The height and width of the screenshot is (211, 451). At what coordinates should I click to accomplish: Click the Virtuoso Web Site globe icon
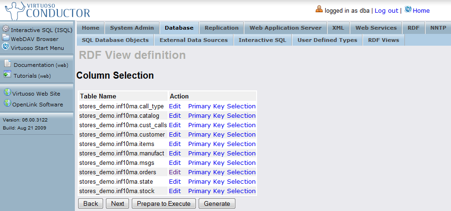tap(7, 93)
